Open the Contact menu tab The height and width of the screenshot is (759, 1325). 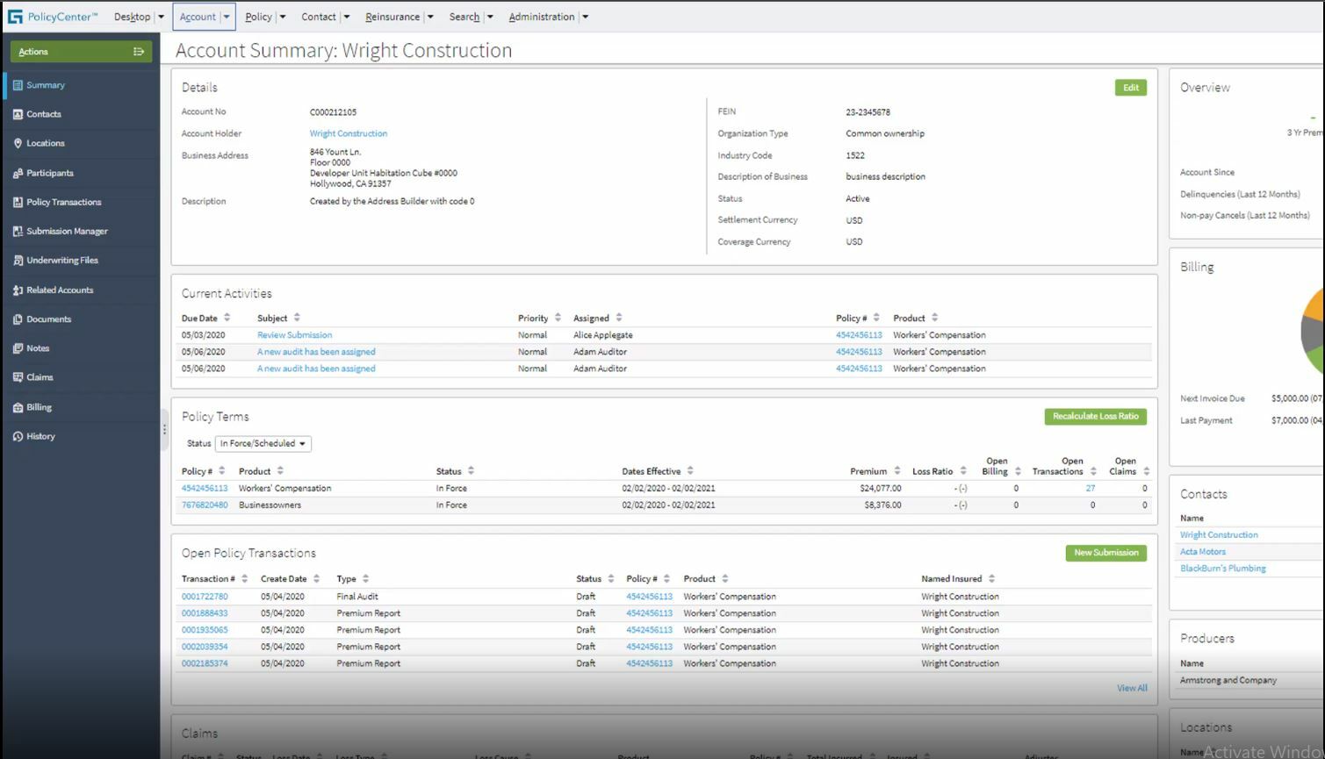(x=318, y=17)
